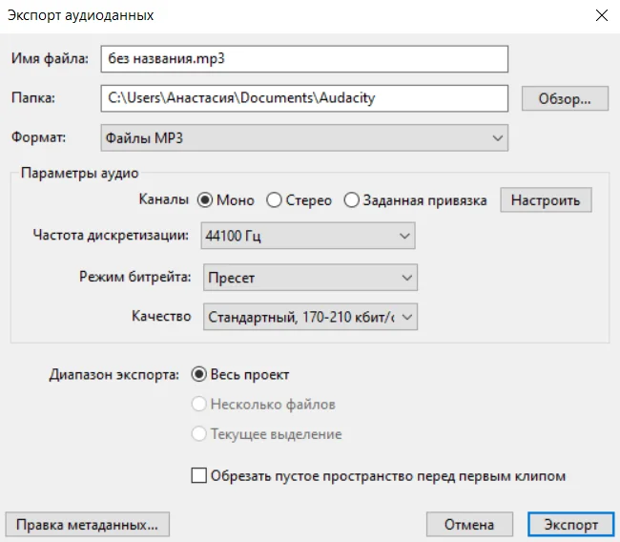Close the Экспорт аудиоданных dialog
Image resolution: width=620 pixels, height=542 pixels.
[602, 16]
